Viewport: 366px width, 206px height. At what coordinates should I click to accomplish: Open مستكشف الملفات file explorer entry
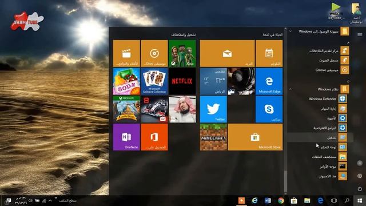320,157
